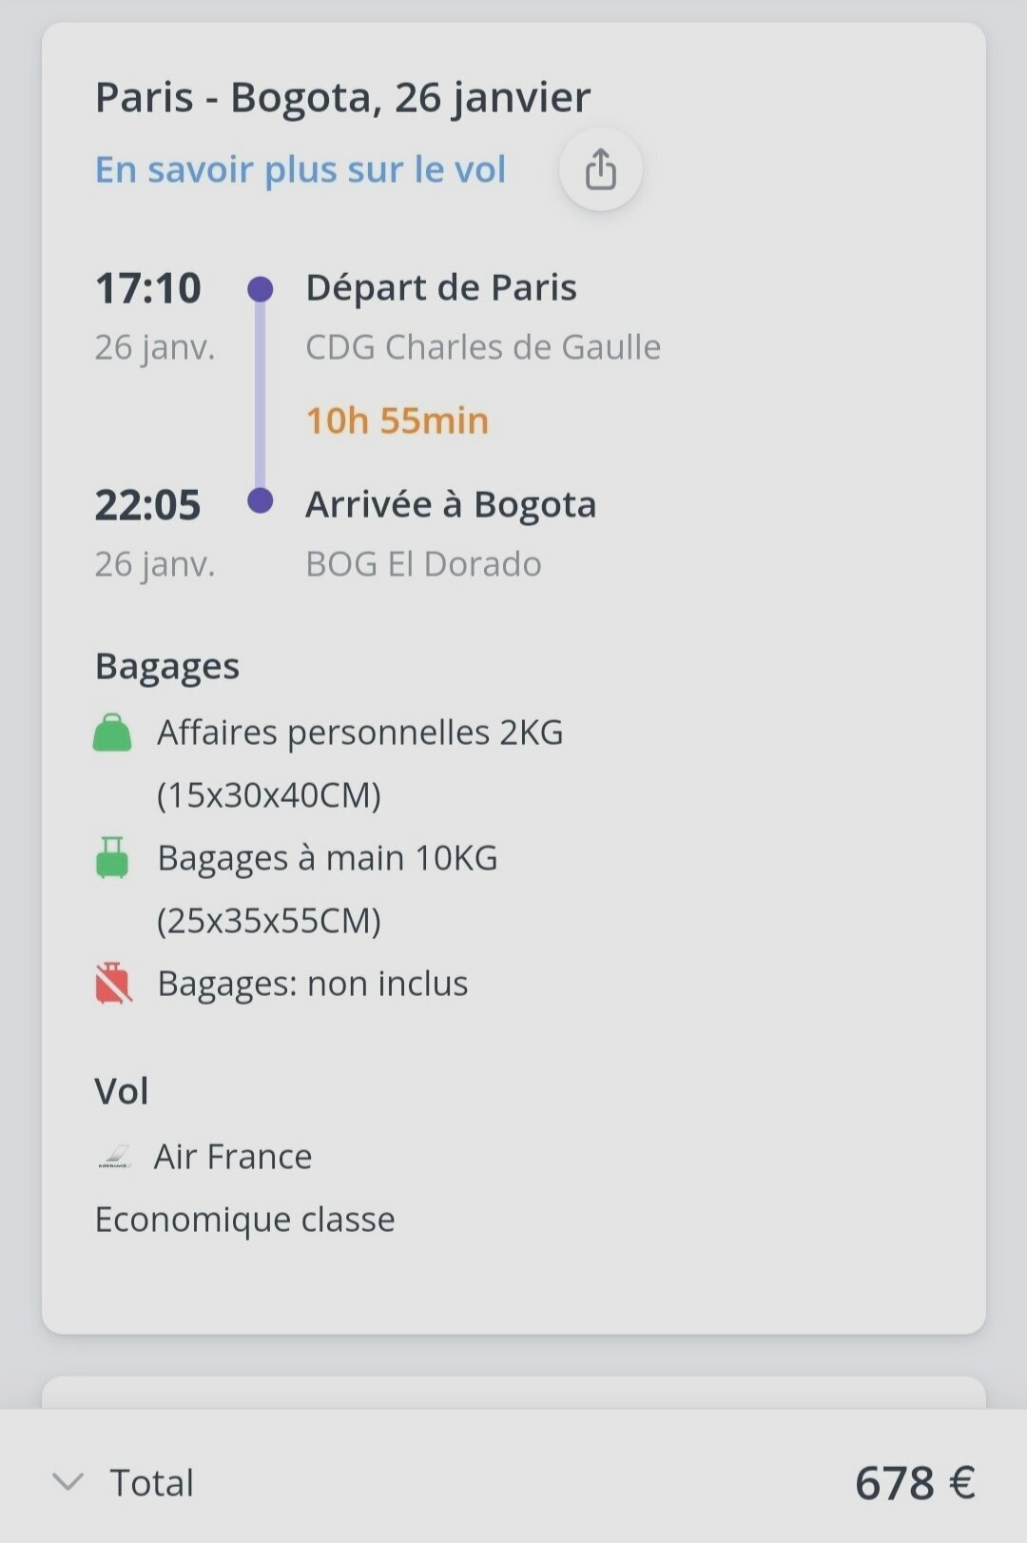
Task: Tap 'Départ de Paris' label
Action: 441,287
